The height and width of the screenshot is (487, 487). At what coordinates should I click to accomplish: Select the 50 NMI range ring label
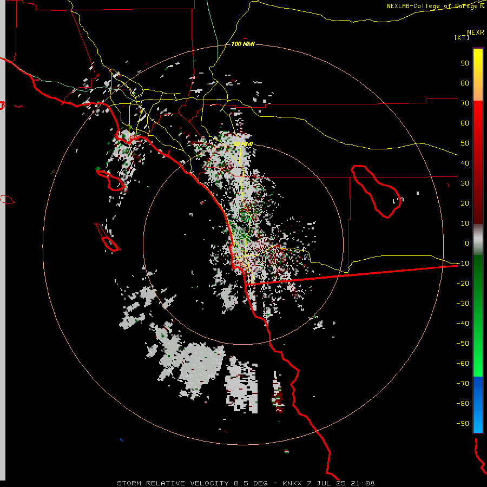click(x=243, y=144)
